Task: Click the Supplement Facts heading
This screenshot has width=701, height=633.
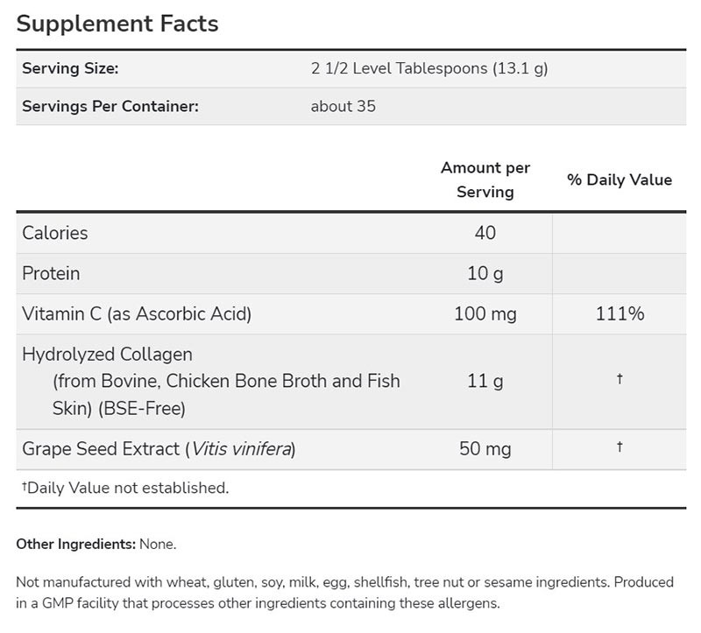Action: point(117,24)
